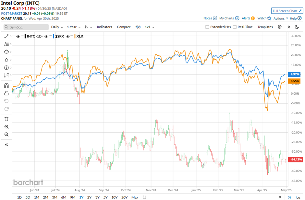Image resolution: width=305 pixels, height=200 pixels.
Task: Select the arrow marker tool
Action: coord(6,60)
